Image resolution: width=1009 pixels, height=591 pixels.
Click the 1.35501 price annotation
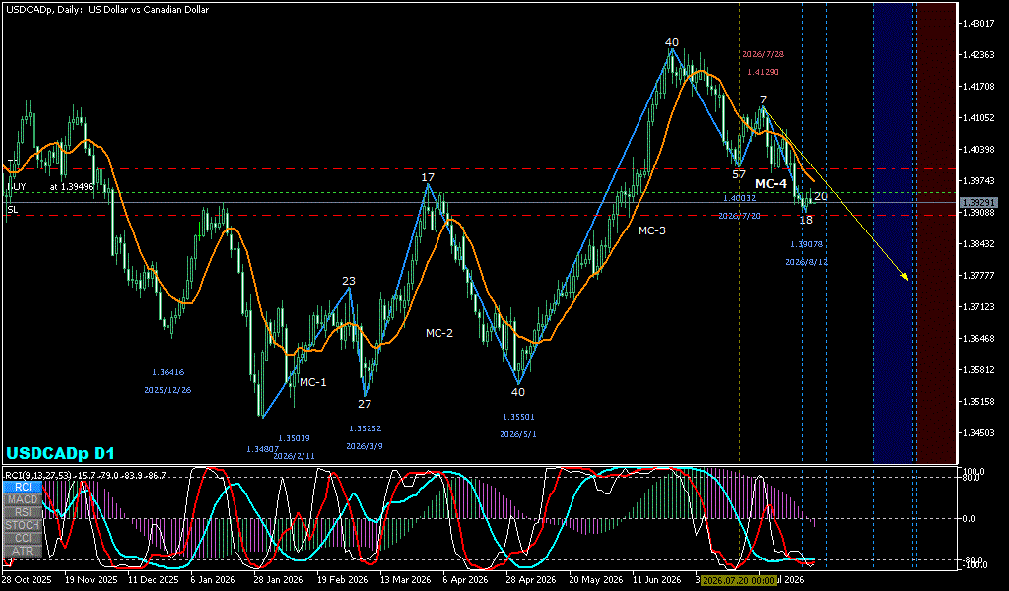tap(518, 417)
